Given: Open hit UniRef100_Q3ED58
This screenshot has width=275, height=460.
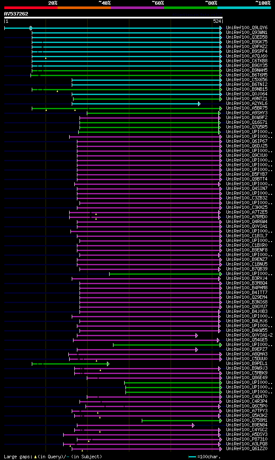Looking at the screenshot, I should pyautogui.click(x=247, y=37).
